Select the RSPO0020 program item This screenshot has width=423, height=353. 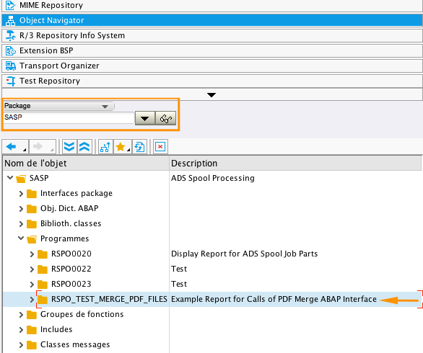(x=71, y=254)
